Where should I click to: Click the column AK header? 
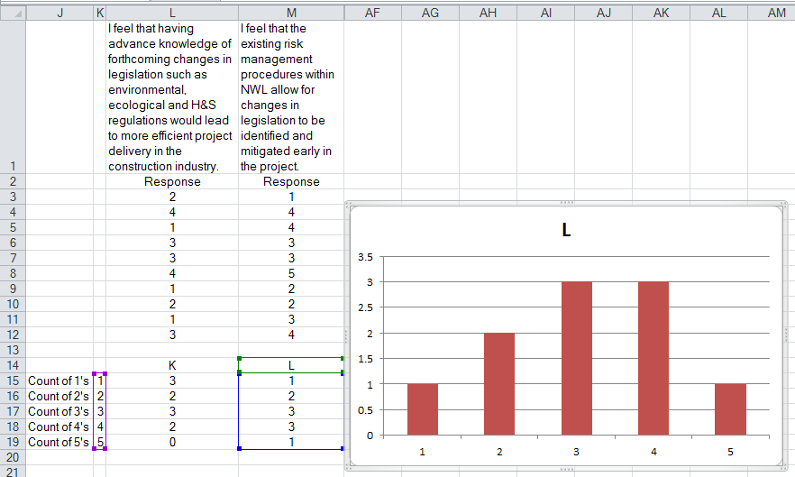click(661, 12)
